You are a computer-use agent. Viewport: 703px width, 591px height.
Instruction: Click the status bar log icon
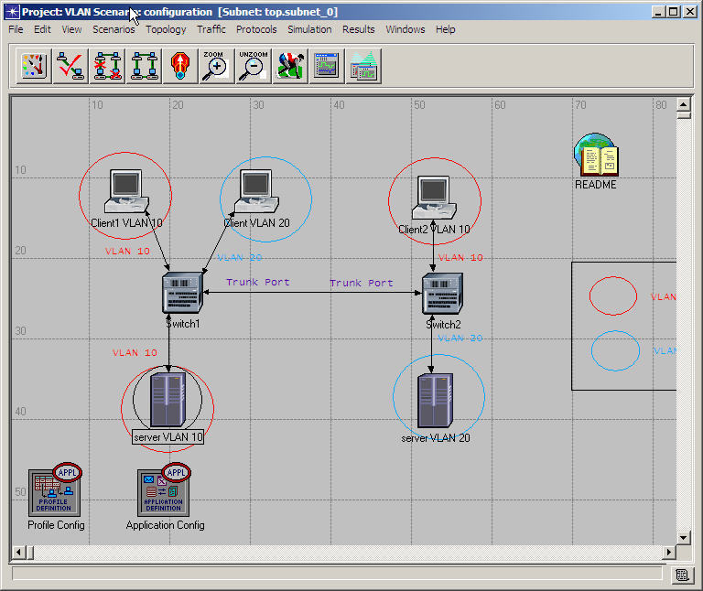tap(682, 575)
